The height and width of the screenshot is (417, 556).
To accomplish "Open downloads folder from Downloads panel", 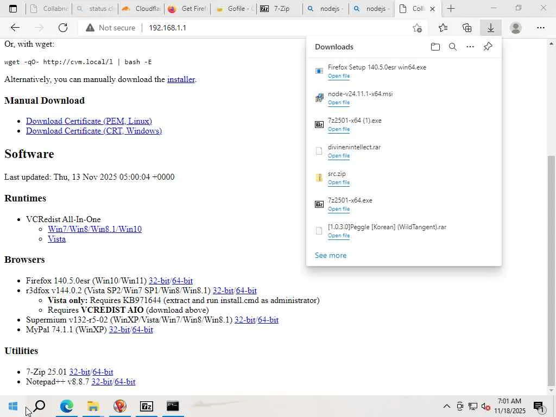I will (x=435, y=47).
